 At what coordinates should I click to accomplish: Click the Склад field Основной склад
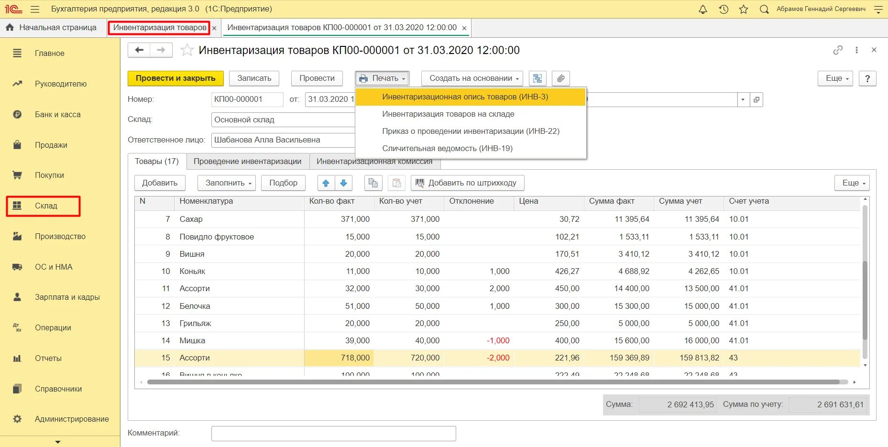(283, 120)
